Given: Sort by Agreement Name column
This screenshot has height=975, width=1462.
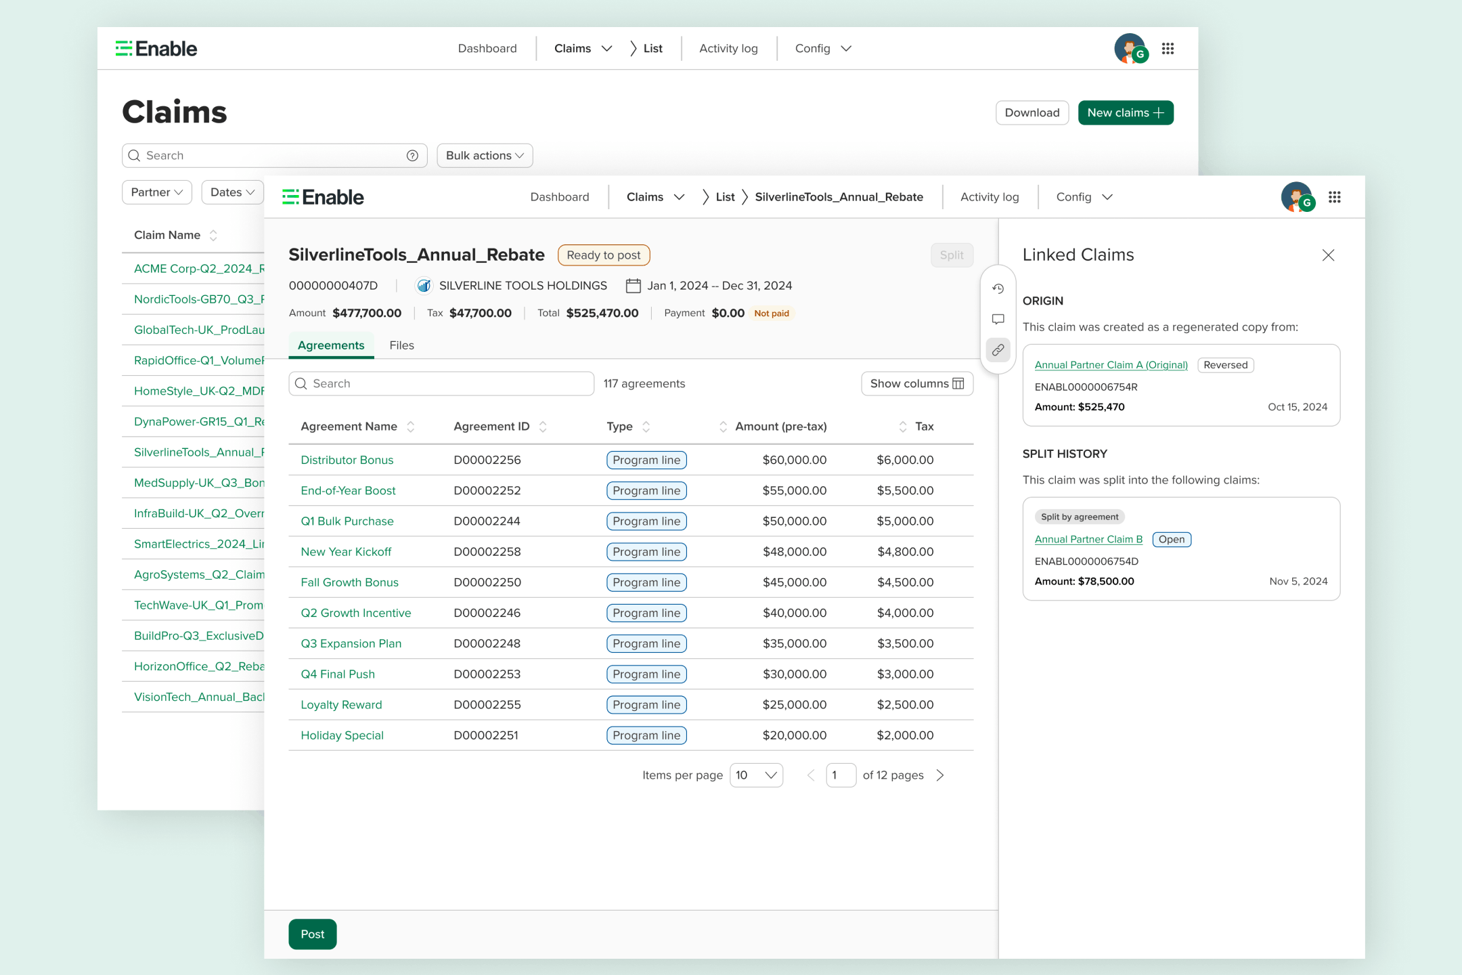Looking at the screenshot, I should pos(410,427).
